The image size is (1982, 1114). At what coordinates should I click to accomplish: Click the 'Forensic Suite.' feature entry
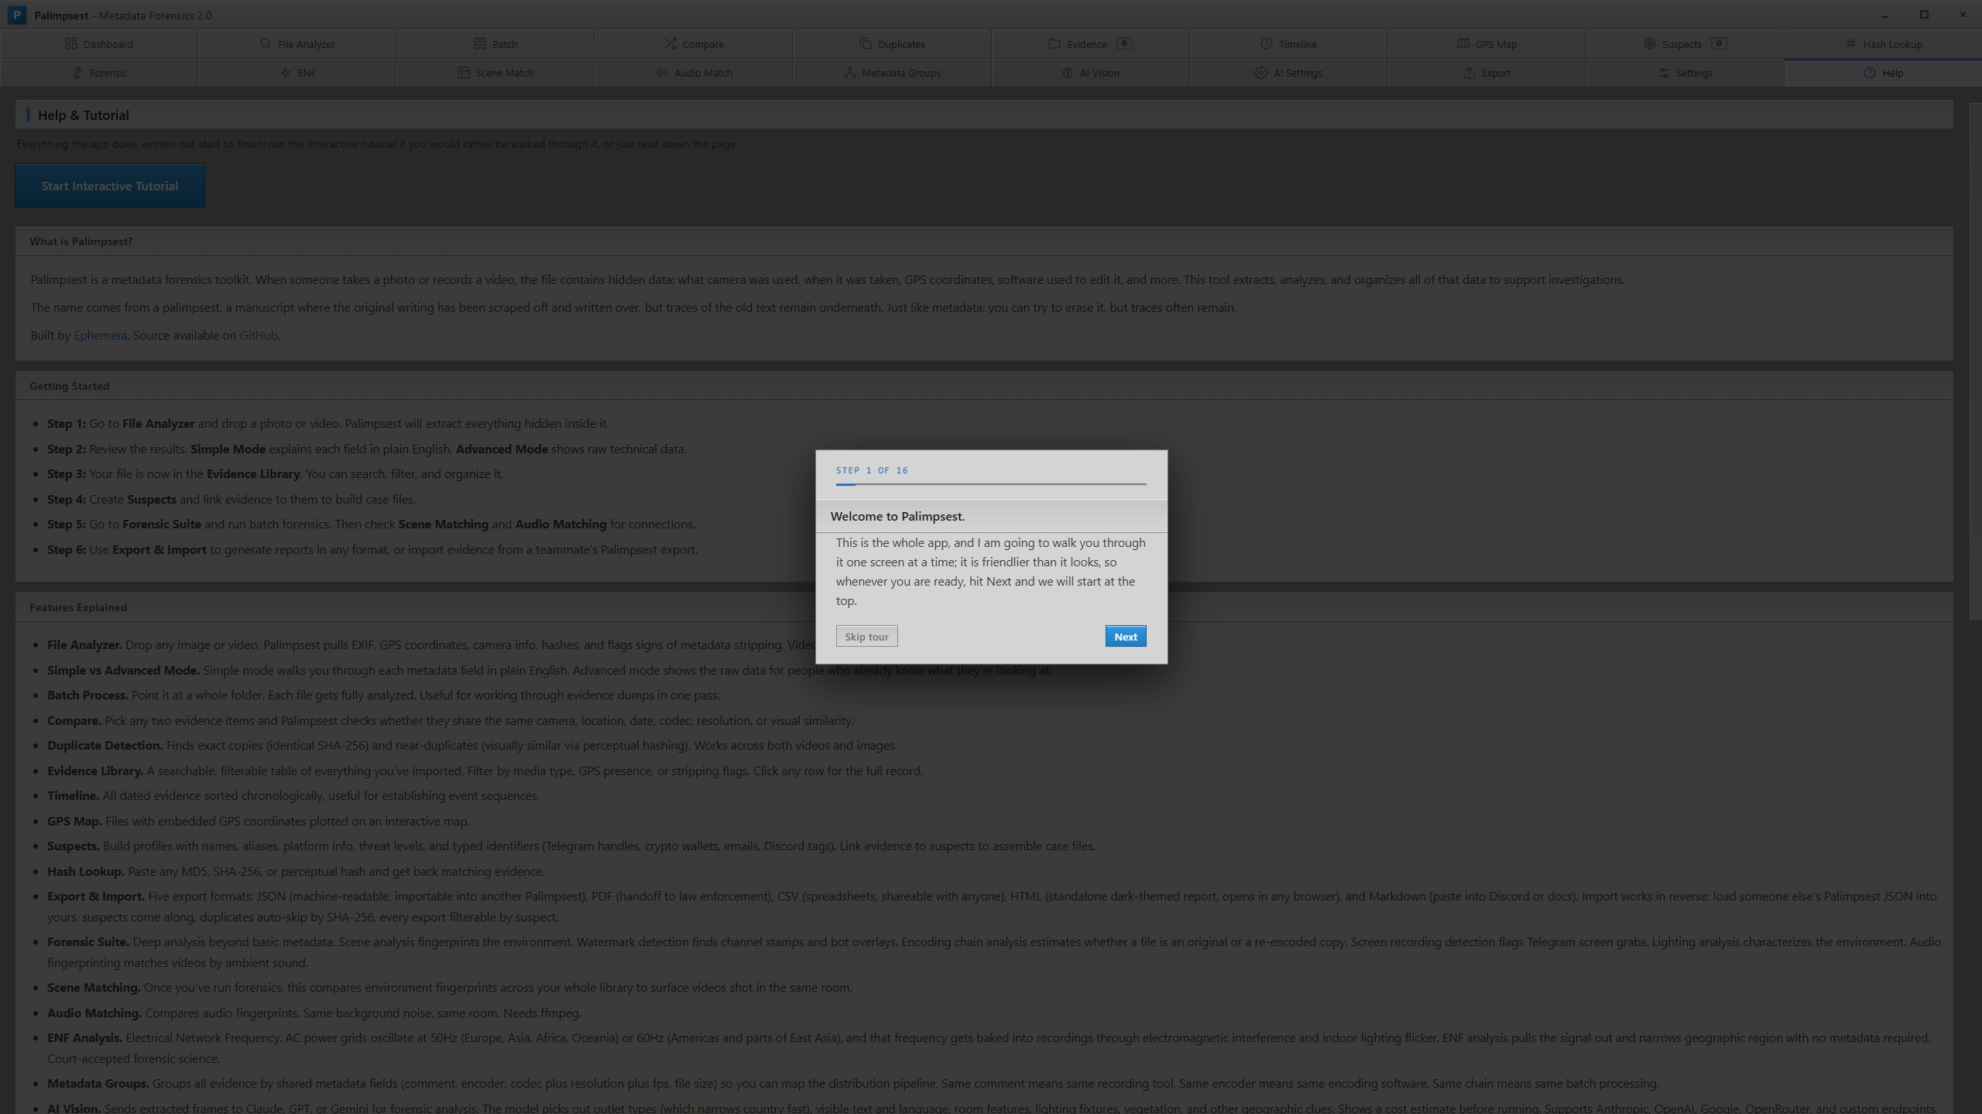click(x=994, y=952)
